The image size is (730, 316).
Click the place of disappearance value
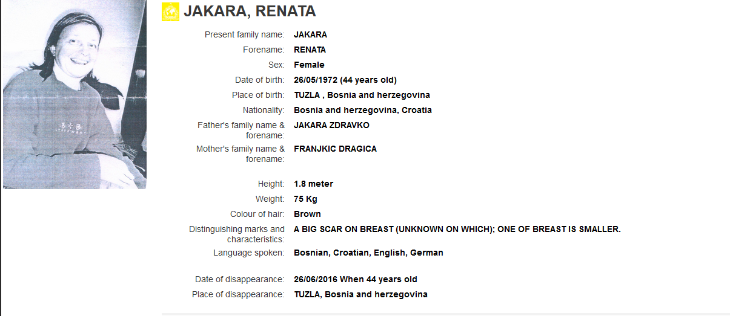coord(360,294)
